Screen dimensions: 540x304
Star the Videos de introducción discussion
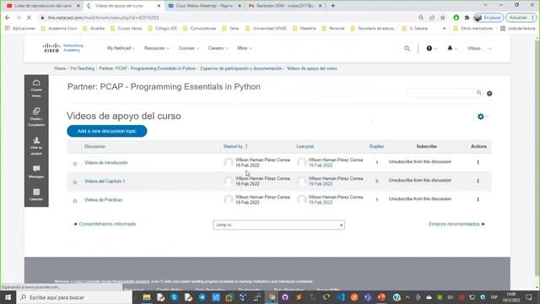click(75, 164)
